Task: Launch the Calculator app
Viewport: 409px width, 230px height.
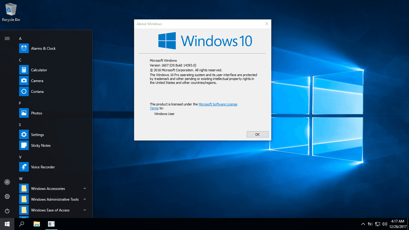Action: (x=38, y=70)
